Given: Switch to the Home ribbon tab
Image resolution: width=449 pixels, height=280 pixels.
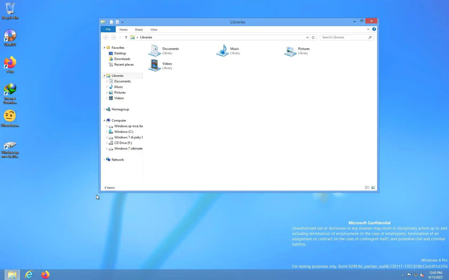Looking at the screenshot, I should (x=123, y=30).
